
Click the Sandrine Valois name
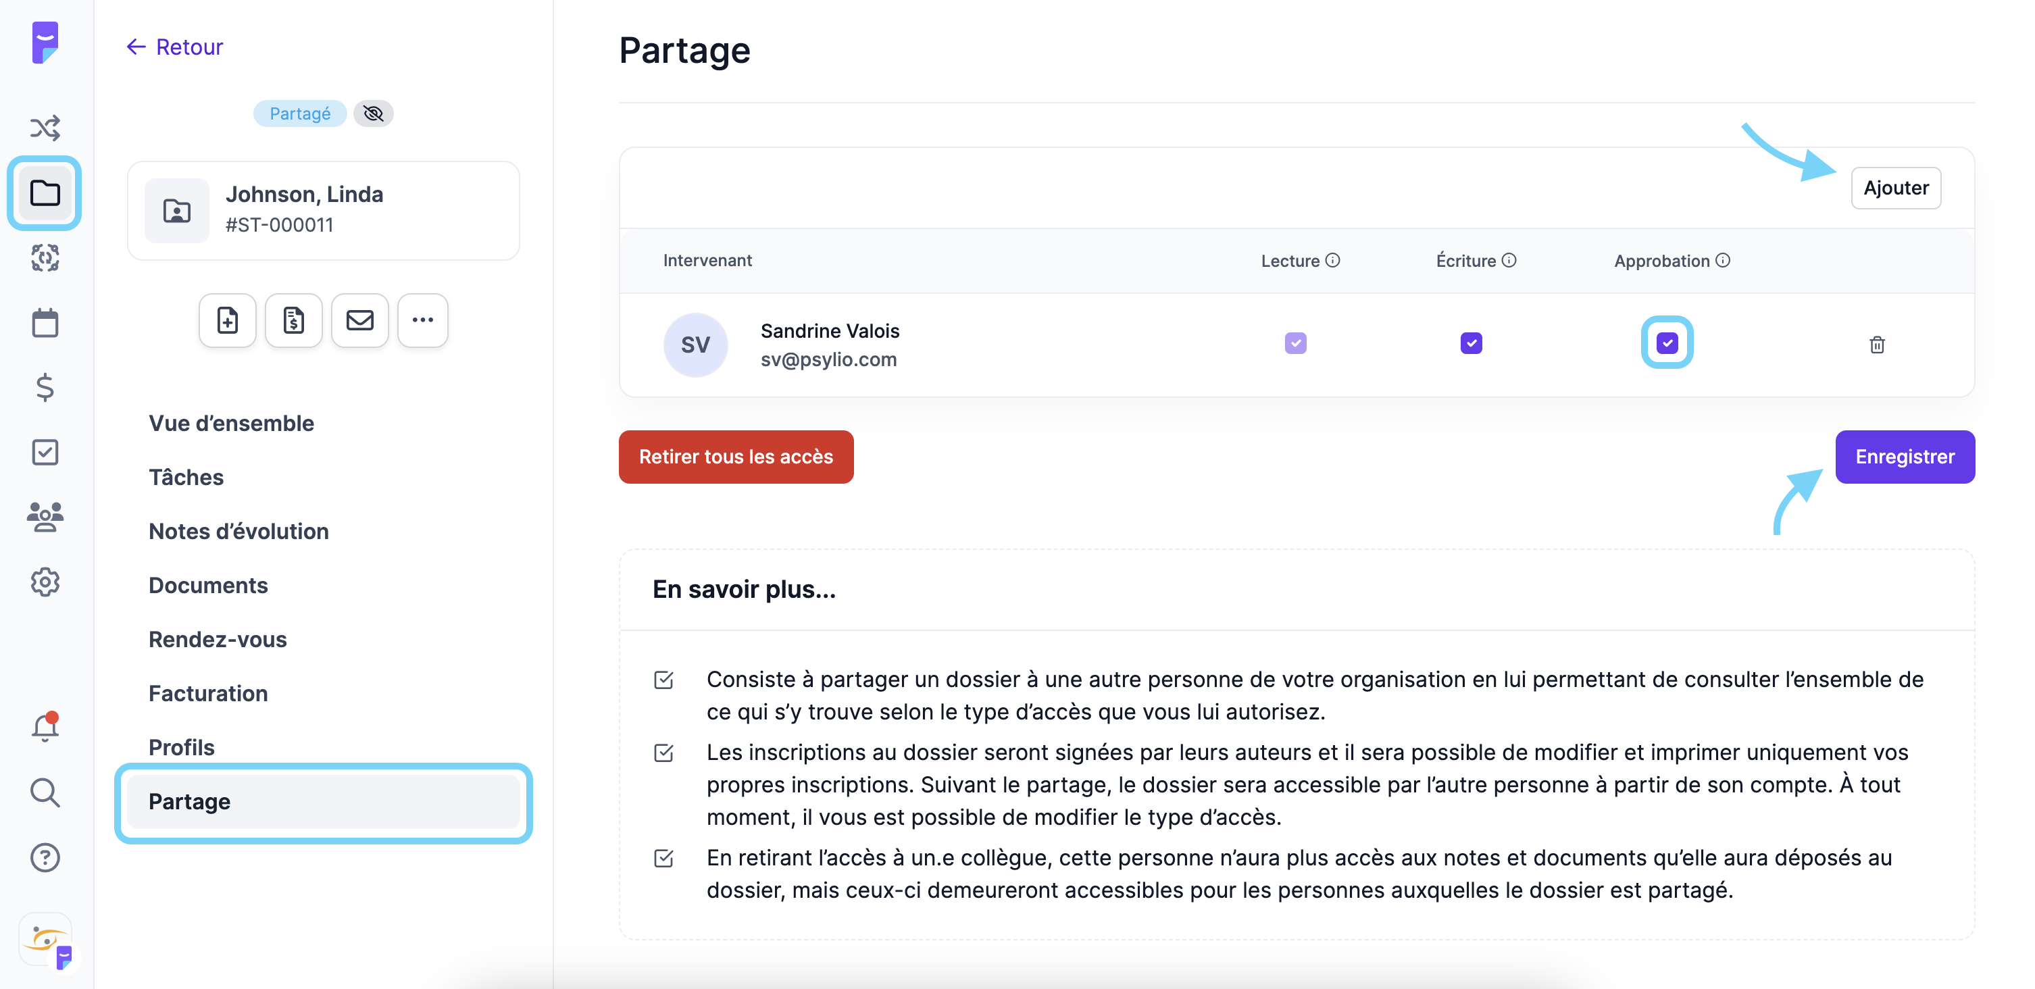830,331
